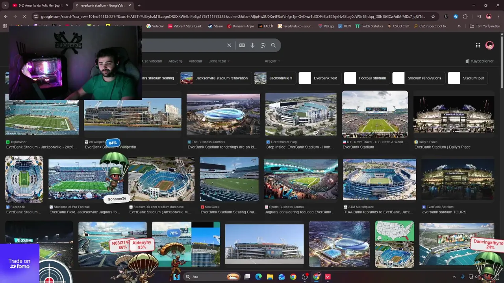The width and height of the screenshot is (504, 283).
Task: Expand the Daha fazla dropdown
Action: coord(219,61)
